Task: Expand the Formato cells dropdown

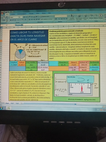Action: click(x=101, y=19)
